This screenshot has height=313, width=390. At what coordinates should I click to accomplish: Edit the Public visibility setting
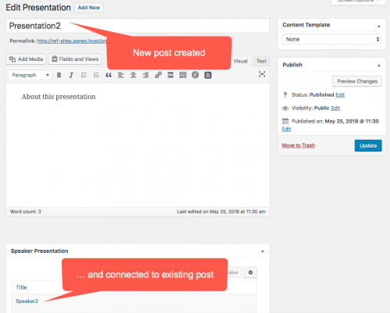335,108
